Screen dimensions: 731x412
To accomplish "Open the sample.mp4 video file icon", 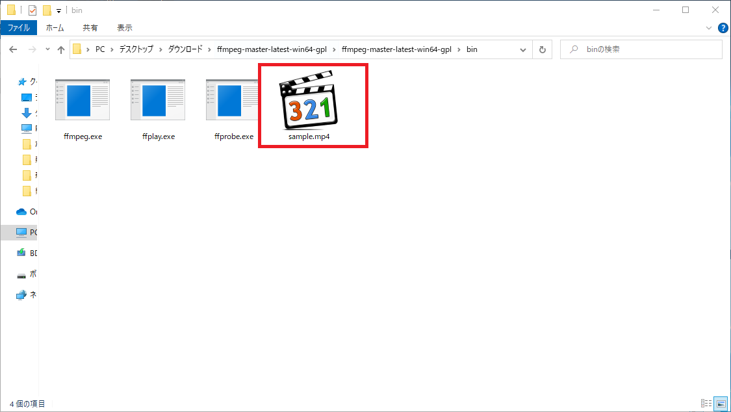I will pos(309,101).
